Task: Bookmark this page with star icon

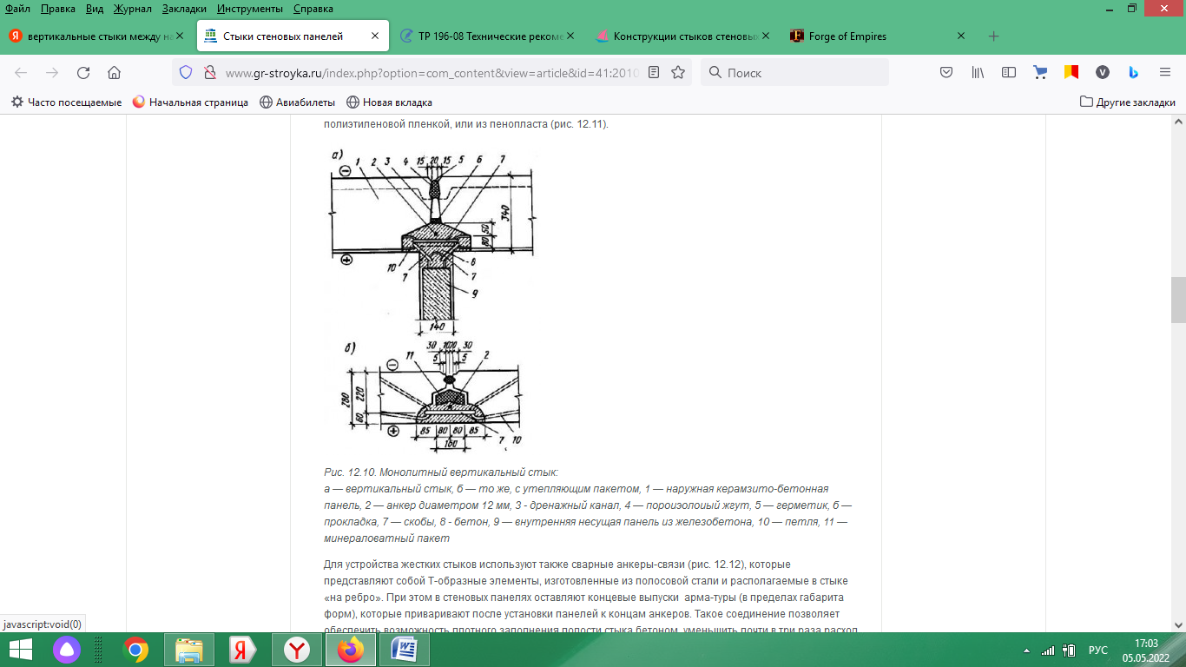Action: tap(678, 73)
